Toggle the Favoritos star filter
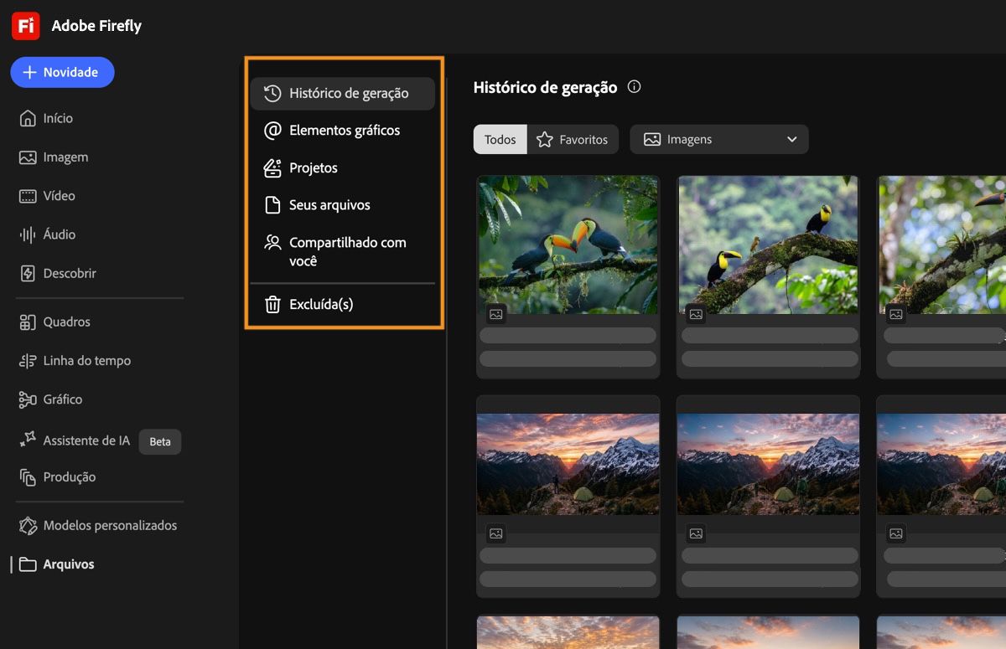Screen dimensions: 1006x649 tap(573, 140)
